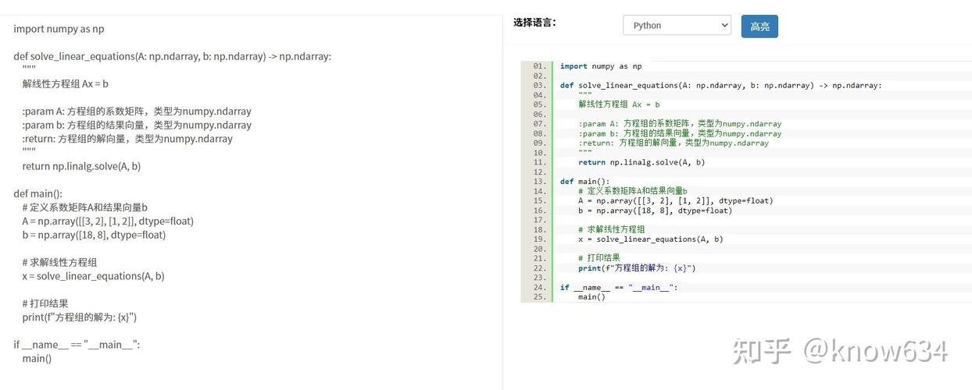Click 'import numpy as np' in left text area
Screen dimensions: 972x390
[x=59, y=29]
